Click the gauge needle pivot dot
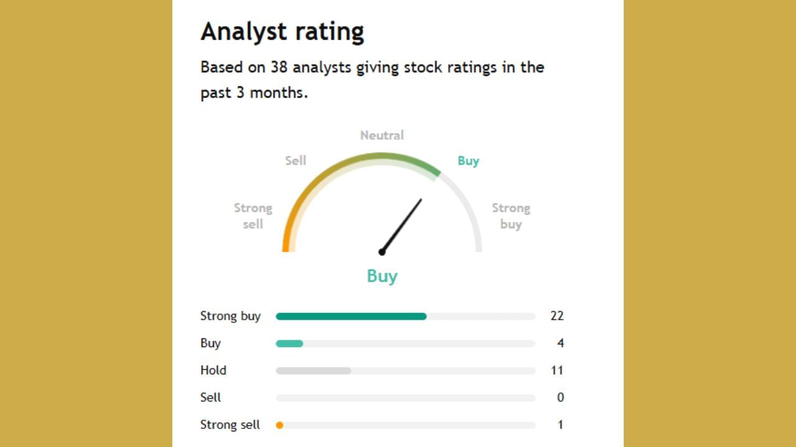Viewport: 796px width, 447px height. tap(382, 251)
